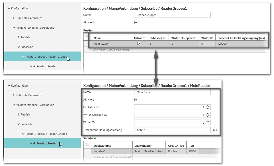Image resolution: width=274 pixels, height=166 pixels.
Task: Click the Main1.MeinZielINPort cell
Action: [x=149, y=151]
